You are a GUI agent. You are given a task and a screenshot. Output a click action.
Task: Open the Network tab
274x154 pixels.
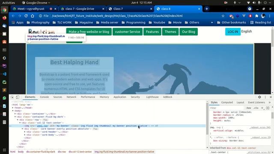(71, 97)
